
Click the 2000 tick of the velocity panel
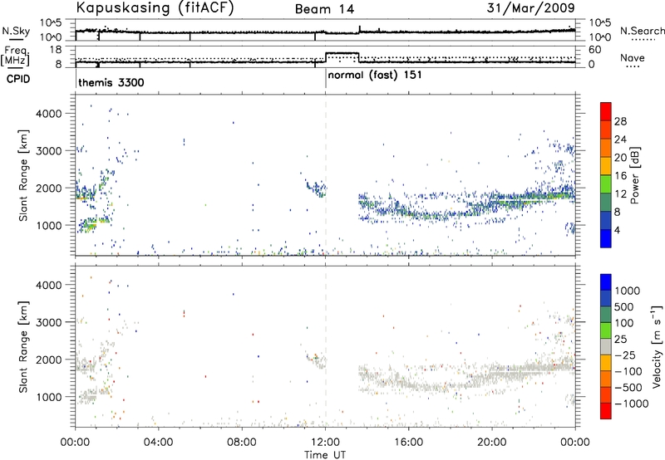pyautogui.click(x=48, y=360)
